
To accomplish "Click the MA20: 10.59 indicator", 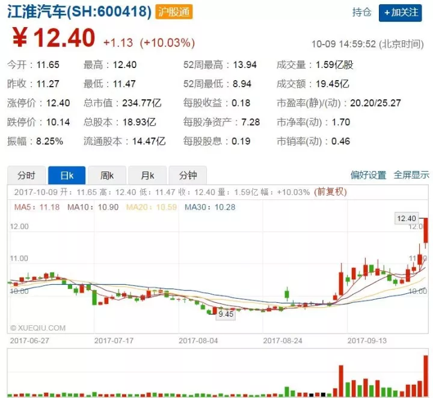I will [x=152, y=207].
